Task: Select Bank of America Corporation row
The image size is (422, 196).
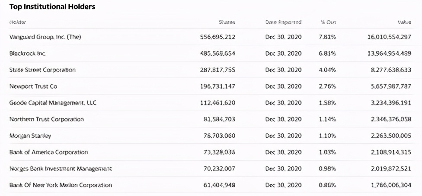Action: pyautogui.click(x=48, y=152)
